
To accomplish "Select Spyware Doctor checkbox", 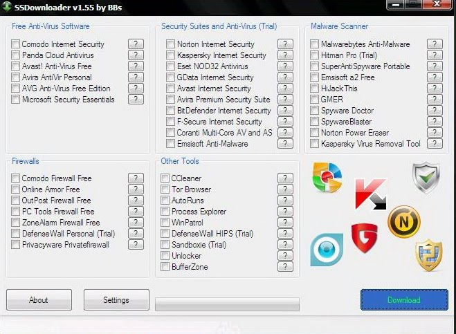I will click(x=314, y=111).
